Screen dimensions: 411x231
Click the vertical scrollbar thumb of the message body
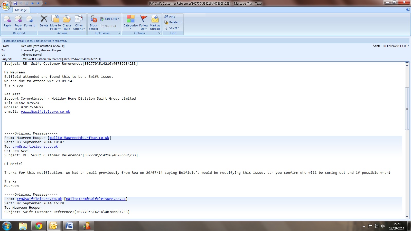[407, 109]
